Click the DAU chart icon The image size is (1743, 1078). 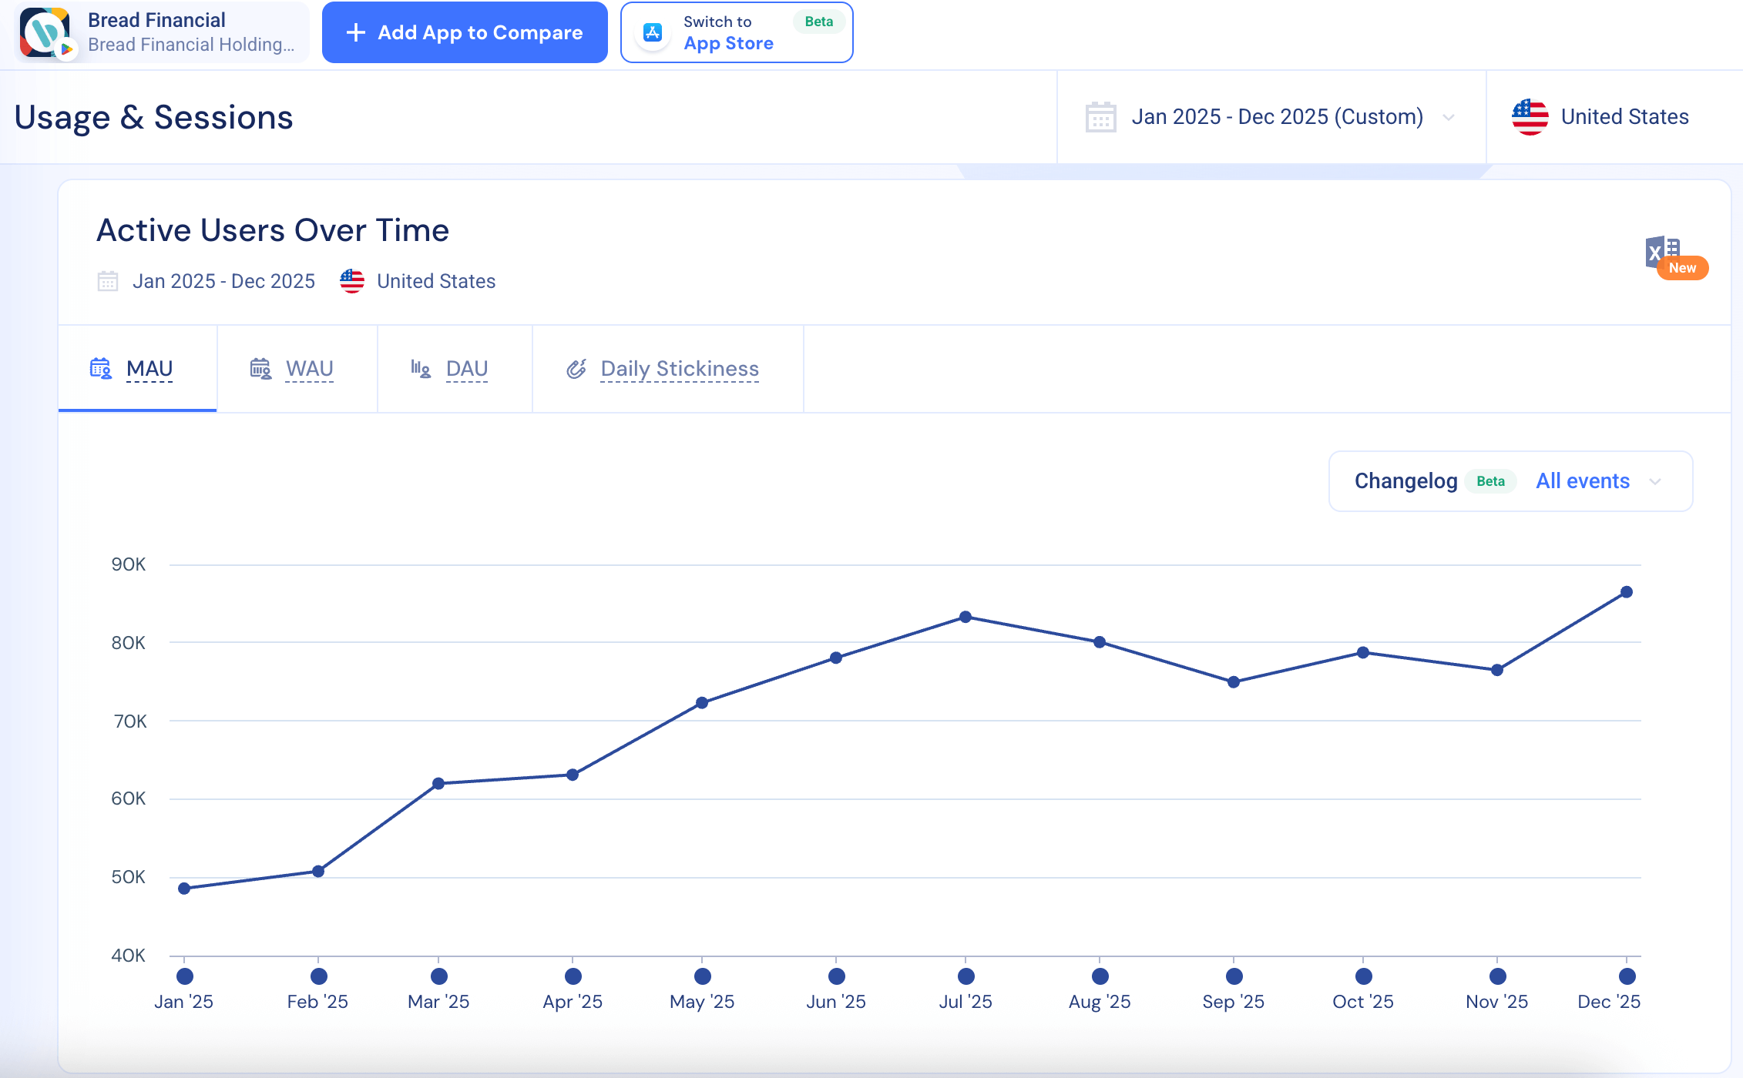point(420,369)
